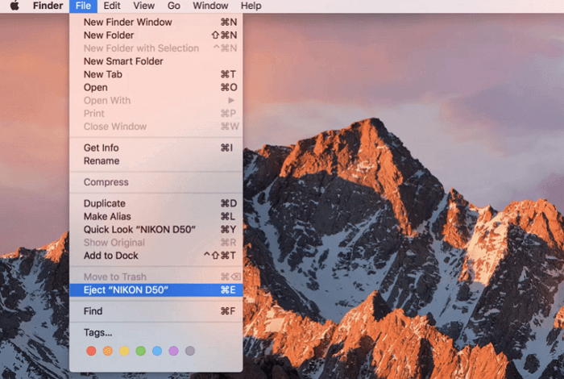The image size is (564, 379).
Task: Open the Go menu
Action: 174,6
